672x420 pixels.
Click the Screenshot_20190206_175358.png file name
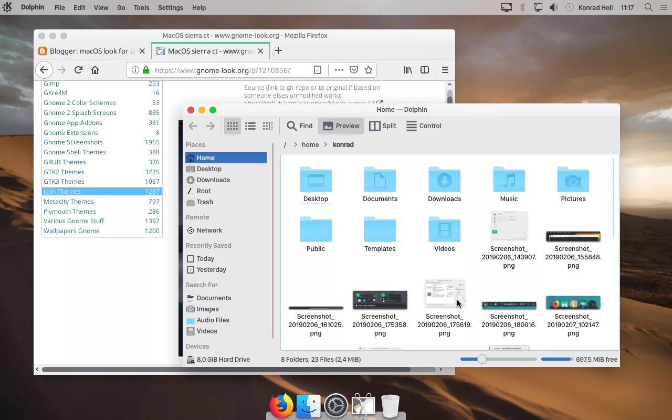pyautogui.click(x=380, y=325)
